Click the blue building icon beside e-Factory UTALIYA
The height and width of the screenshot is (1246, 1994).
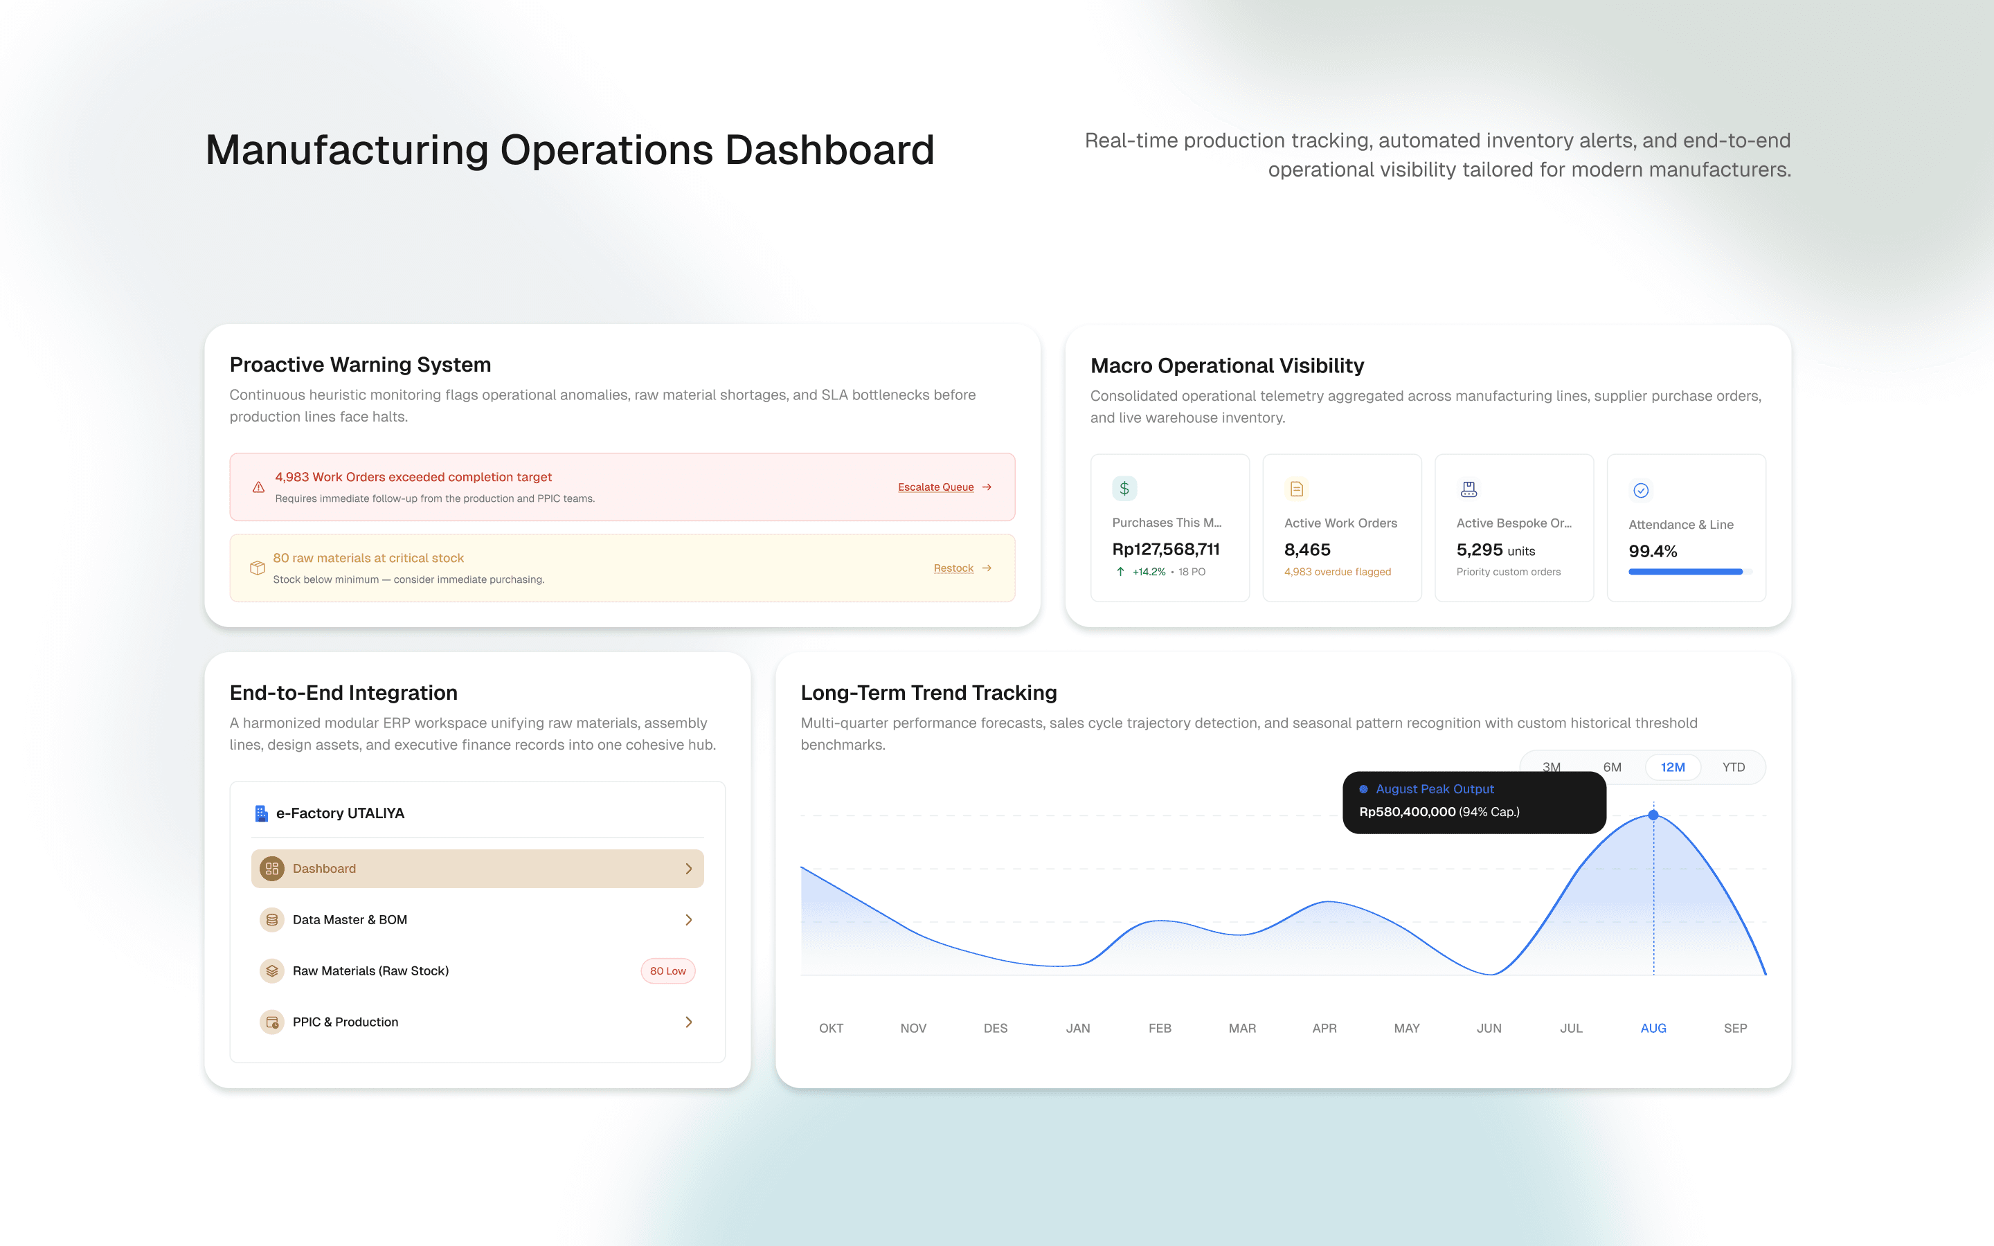click(261, 813)
